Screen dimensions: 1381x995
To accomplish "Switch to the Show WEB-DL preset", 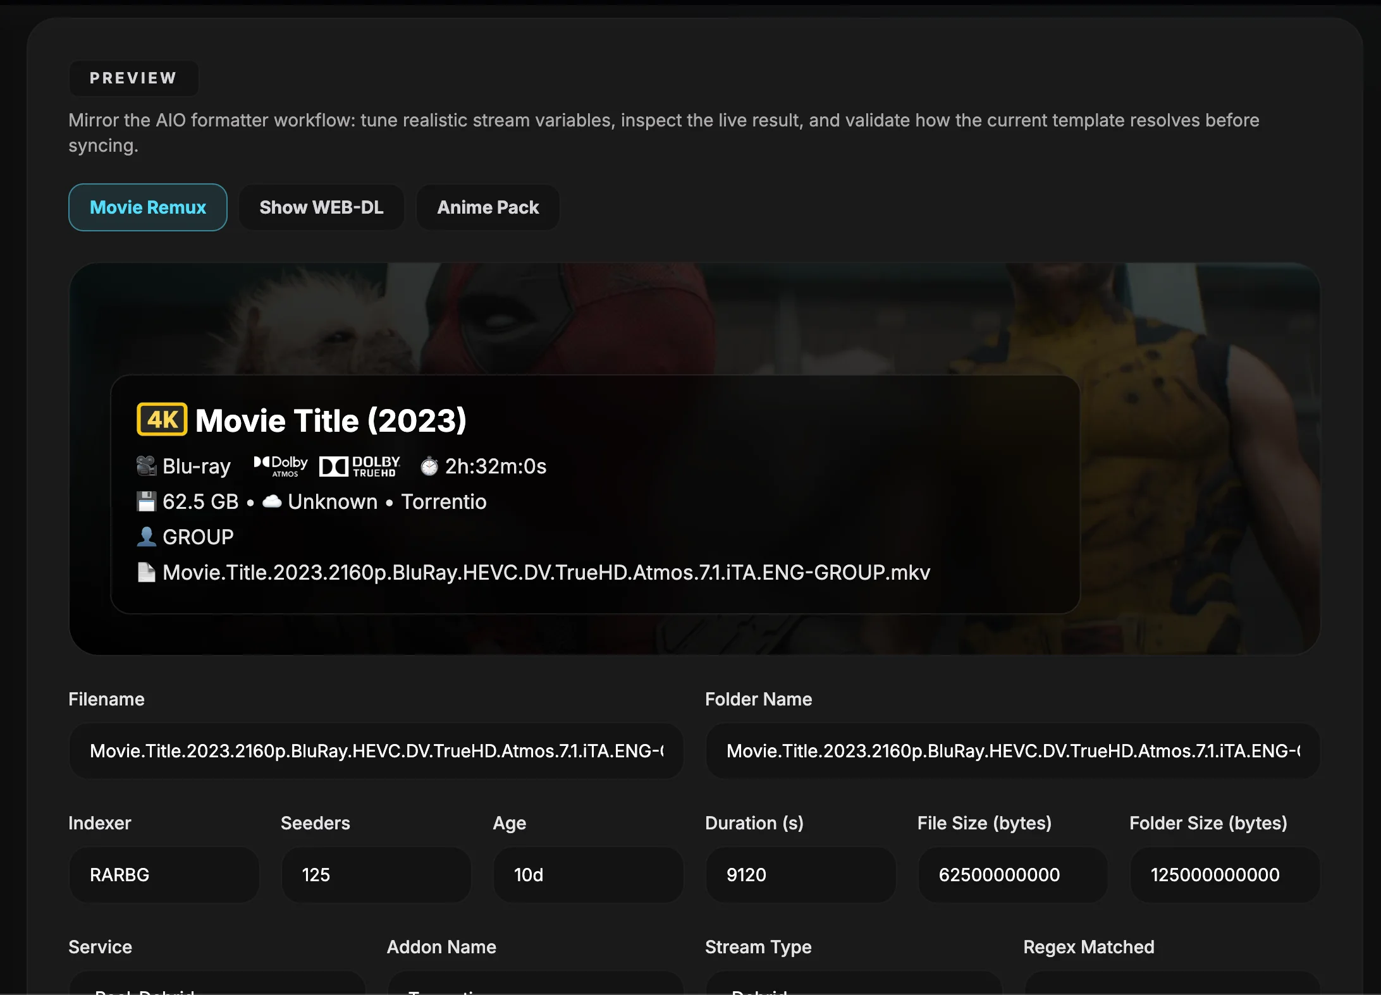I will pyautogui.click(x=321, y=207).
